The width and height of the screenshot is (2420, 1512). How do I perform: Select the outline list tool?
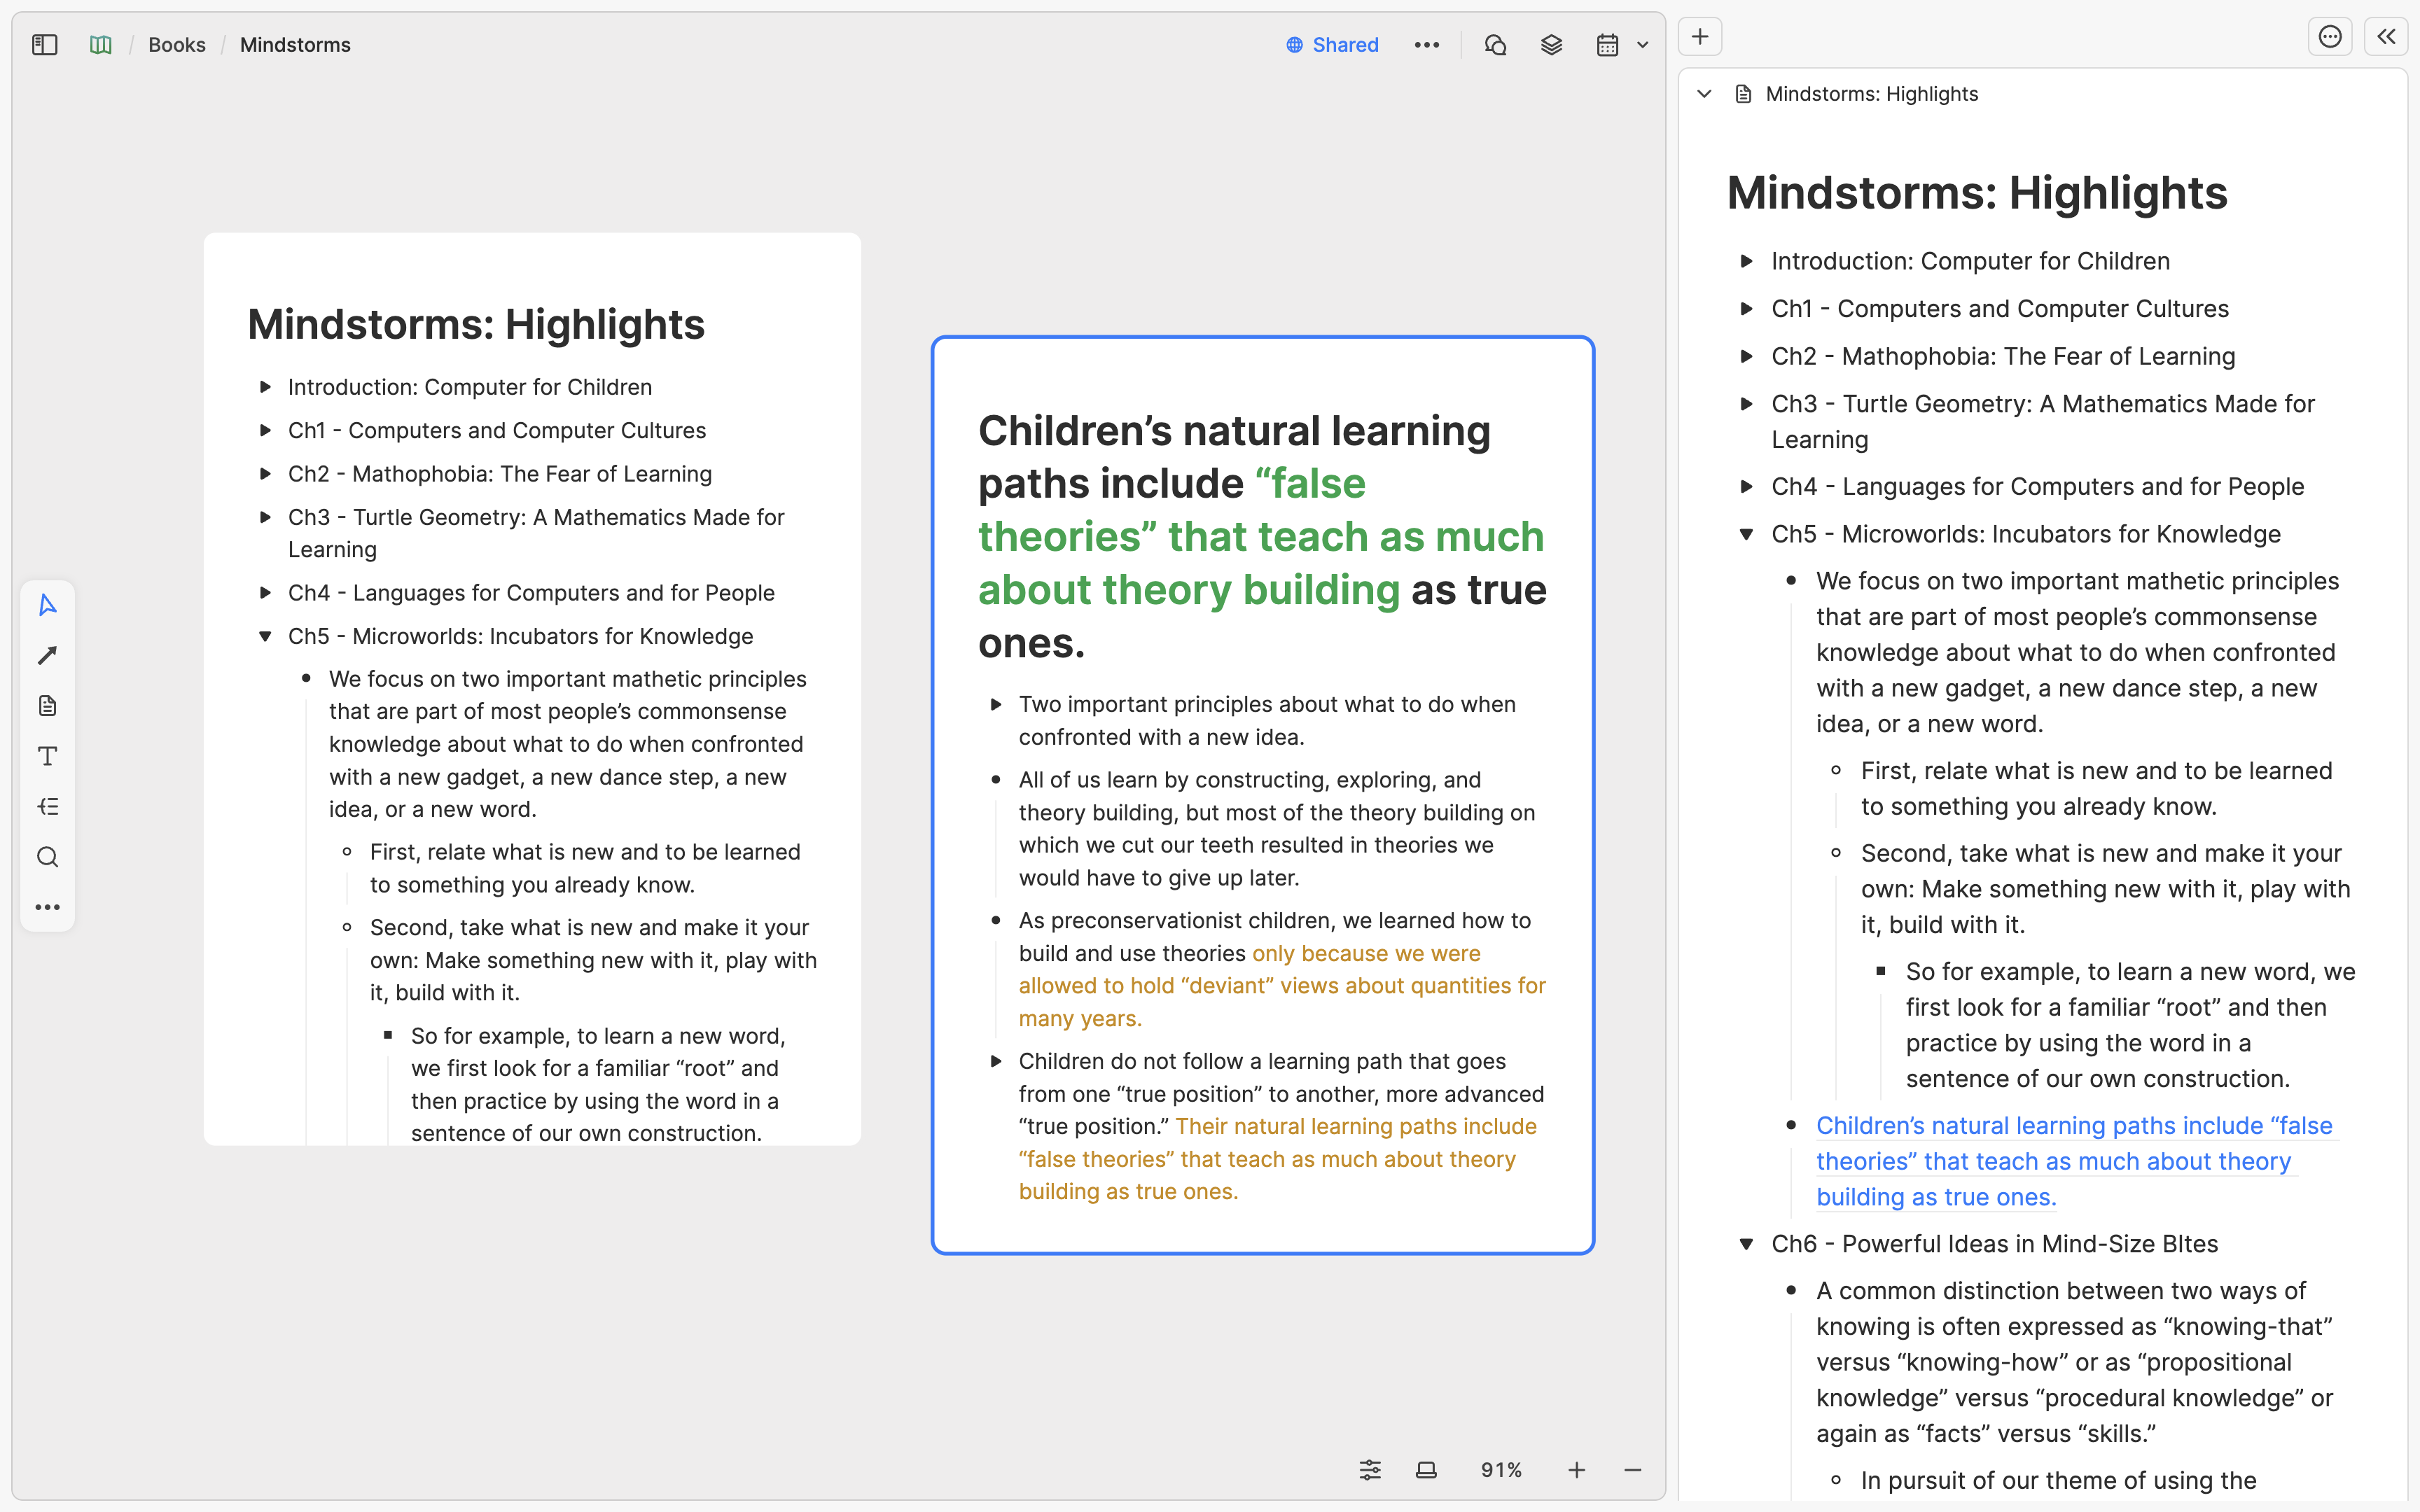(x=47, y=806)
